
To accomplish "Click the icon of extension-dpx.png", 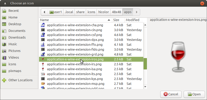I will tap(43, 40).
